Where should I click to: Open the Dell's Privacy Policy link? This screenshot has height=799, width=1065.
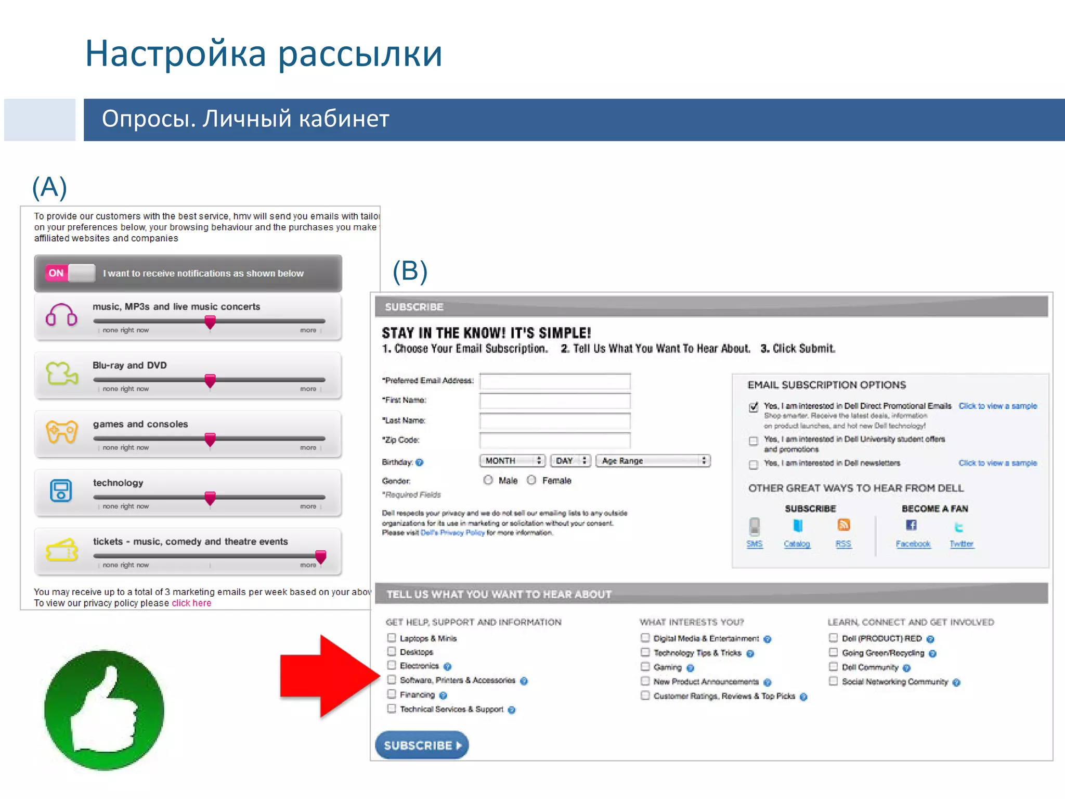pyautogui.click(x=452, y=533)
